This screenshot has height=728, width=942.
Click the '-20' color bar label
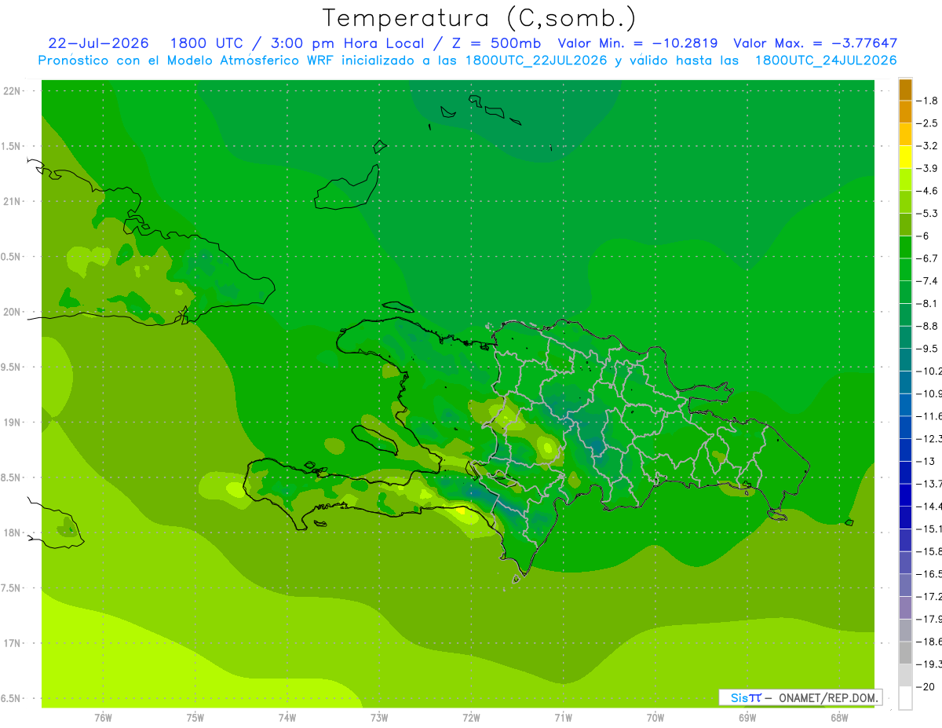[x=925, y=686]
